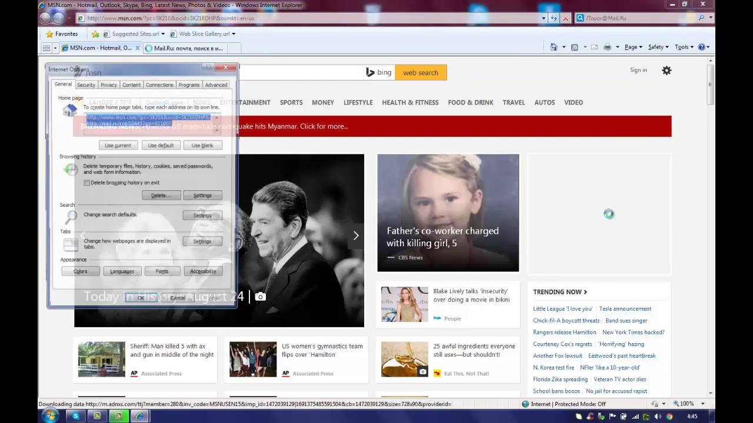Click the Print toolbar icon

pos(607,47)
